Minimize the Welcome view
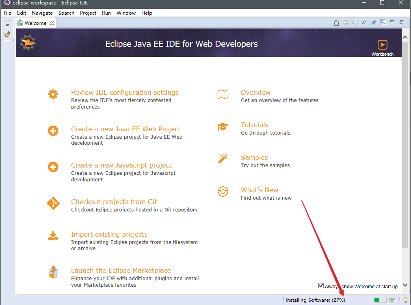411x305 pixels. tap(392, 22)
